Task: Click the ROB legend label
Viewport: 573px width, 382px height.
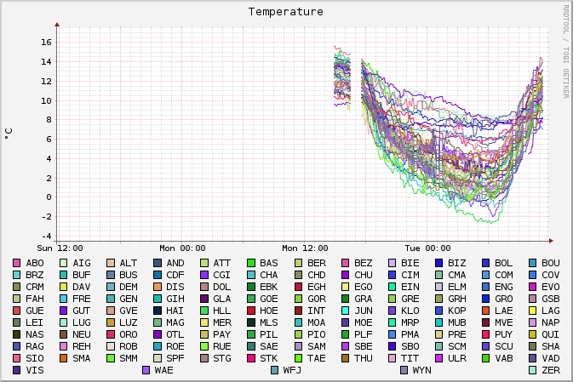Action: tap(129, 346)
